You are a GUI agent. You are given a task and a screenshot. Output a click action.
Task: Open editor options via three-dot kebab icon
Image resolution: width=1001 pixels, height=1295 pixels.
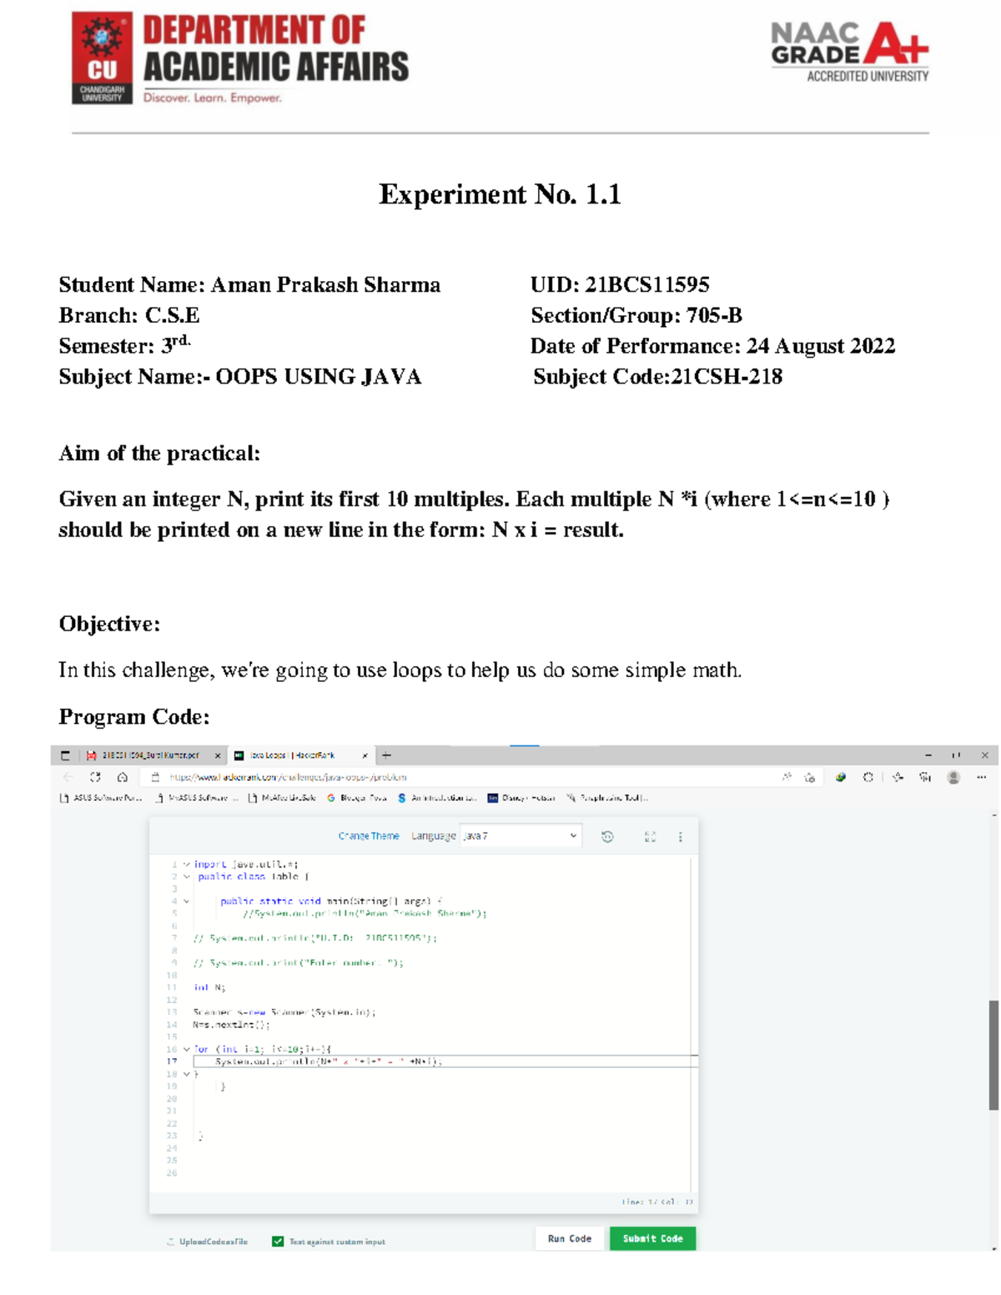pyautogui.click(x=681, y=836)
